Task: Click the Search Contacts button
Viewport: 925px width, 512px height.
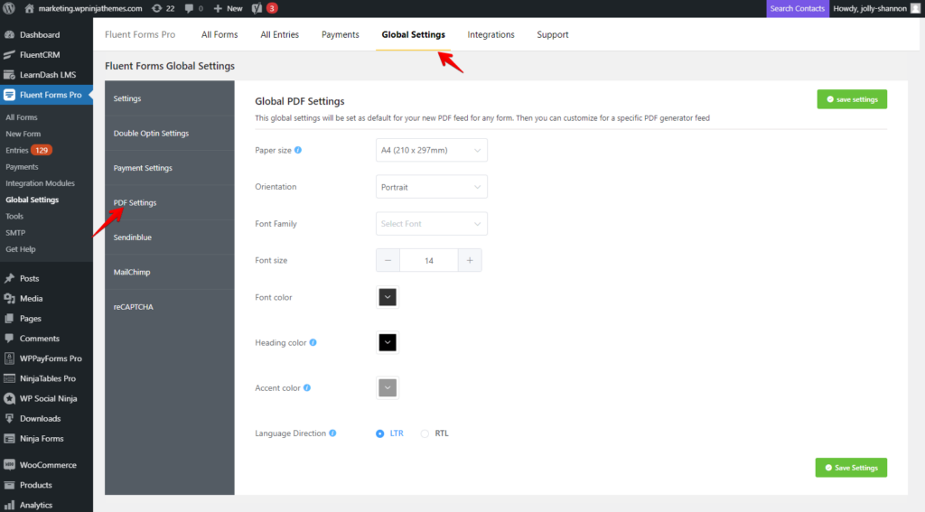Action: coord(798,8)
